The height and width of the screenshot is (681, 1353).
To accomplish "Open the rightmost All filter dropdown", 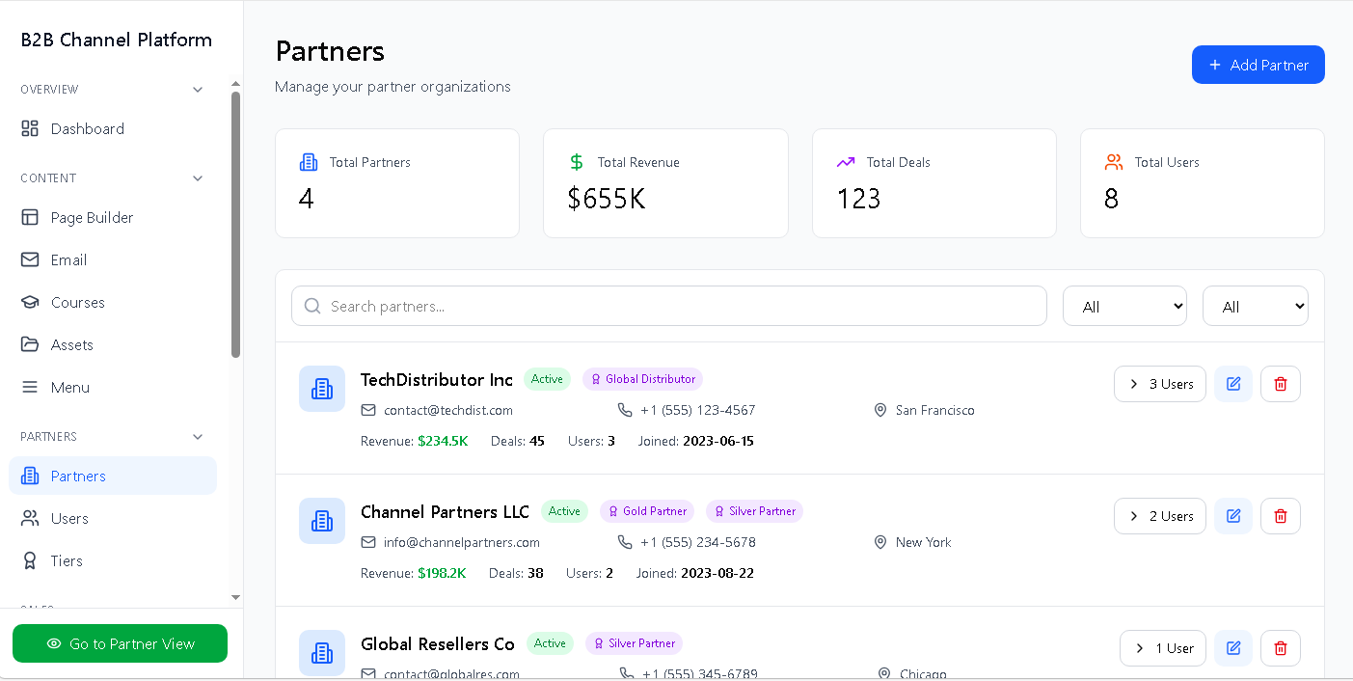I will point(1255,307).
